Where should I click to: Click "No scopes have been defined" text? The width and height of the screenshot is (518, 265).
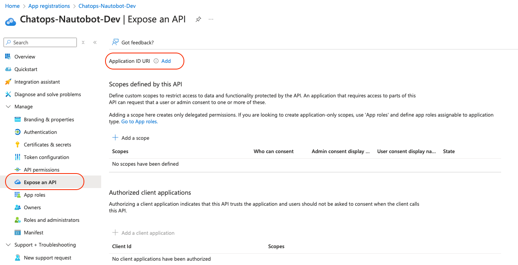(x=145, y=164)
